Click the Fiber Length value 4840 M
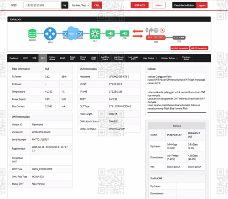Viewport: 228px width, 199px height. [113, 114]
